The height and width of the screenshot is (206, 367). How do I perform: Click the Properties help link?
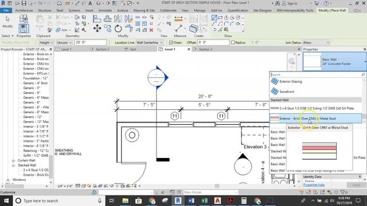point(314,185)
